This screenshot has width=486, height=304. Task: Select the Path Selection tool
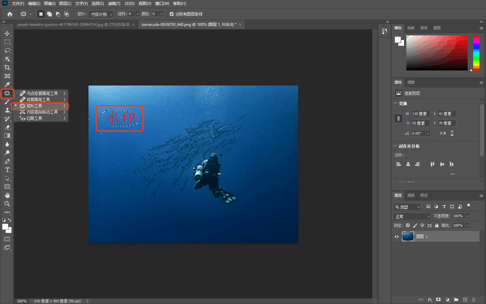point(7,178)
